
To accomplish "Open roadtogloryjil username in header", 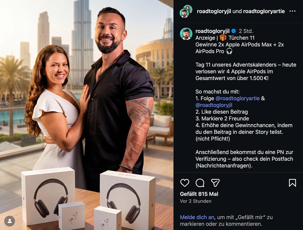I will click(214, 11).
